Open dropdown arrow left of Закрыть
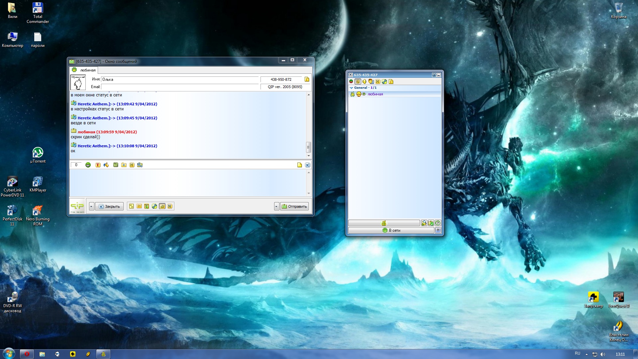 (91, 206)
